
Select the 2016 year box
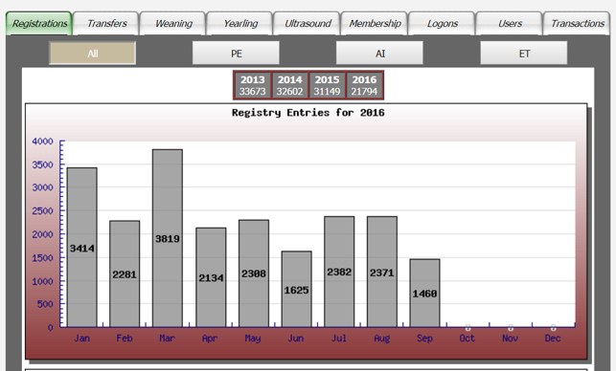(x=364, y=85)
